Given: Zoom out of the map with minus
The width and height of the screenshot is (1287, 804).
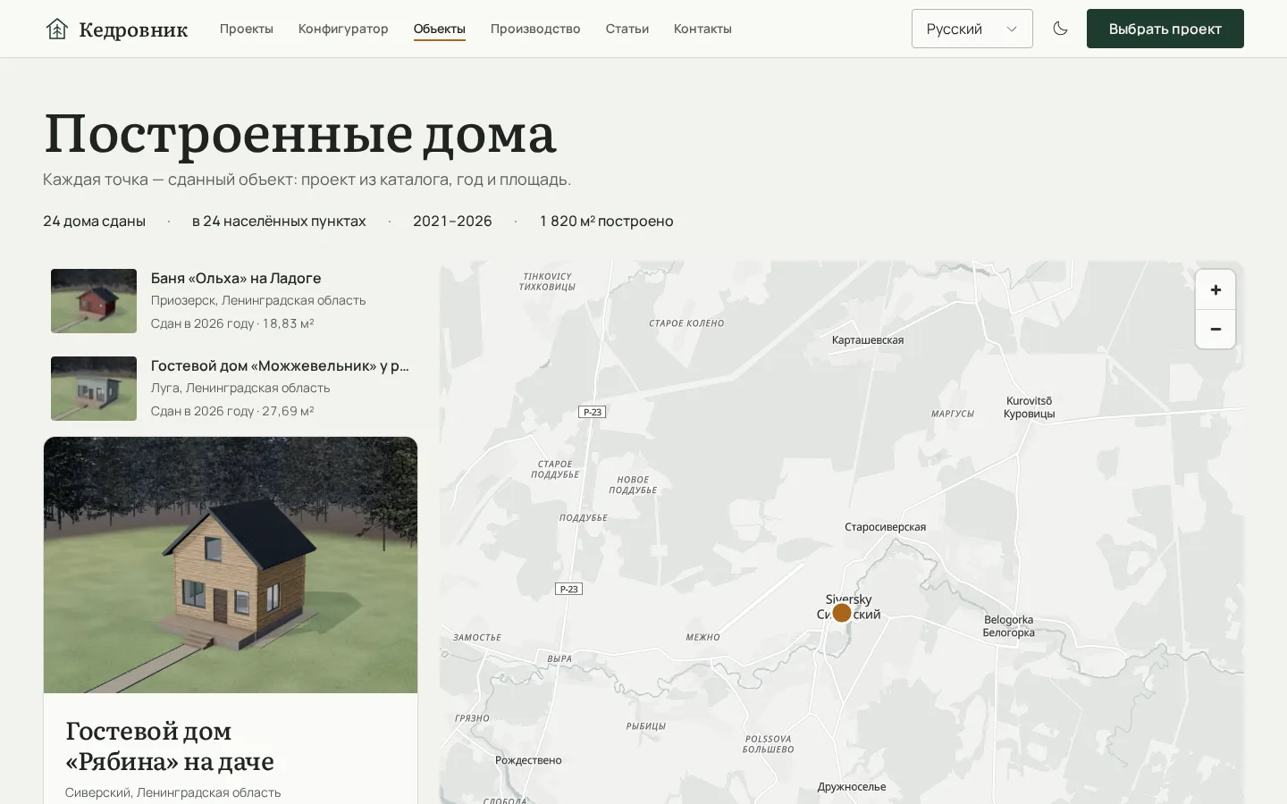Looking at the screenshot, I should click(1215, 329).
